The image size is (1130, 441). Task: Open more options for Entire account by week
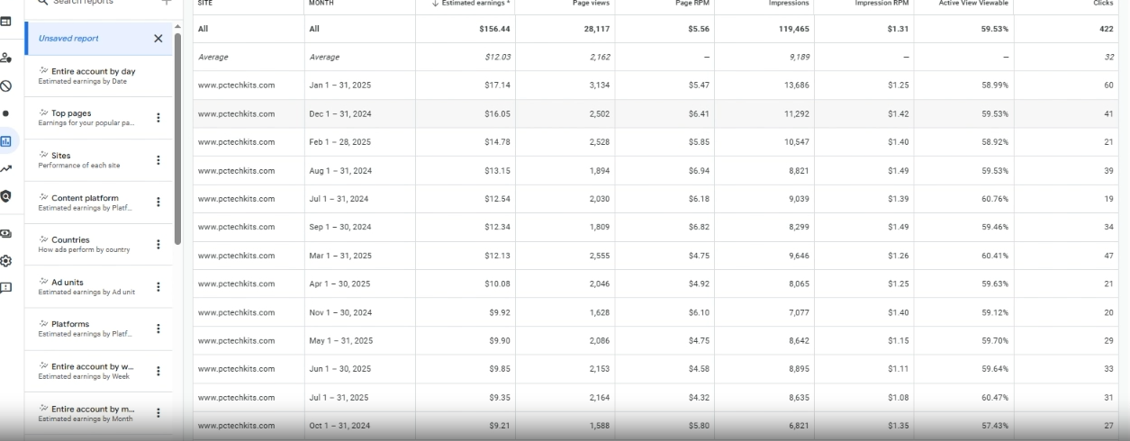click(158, 371)
